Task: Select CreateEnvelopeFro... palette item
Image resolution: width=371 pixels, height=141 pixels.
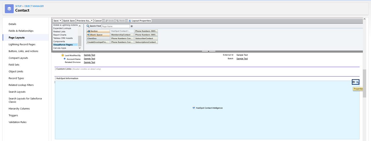Action: [x=98, y=42]
